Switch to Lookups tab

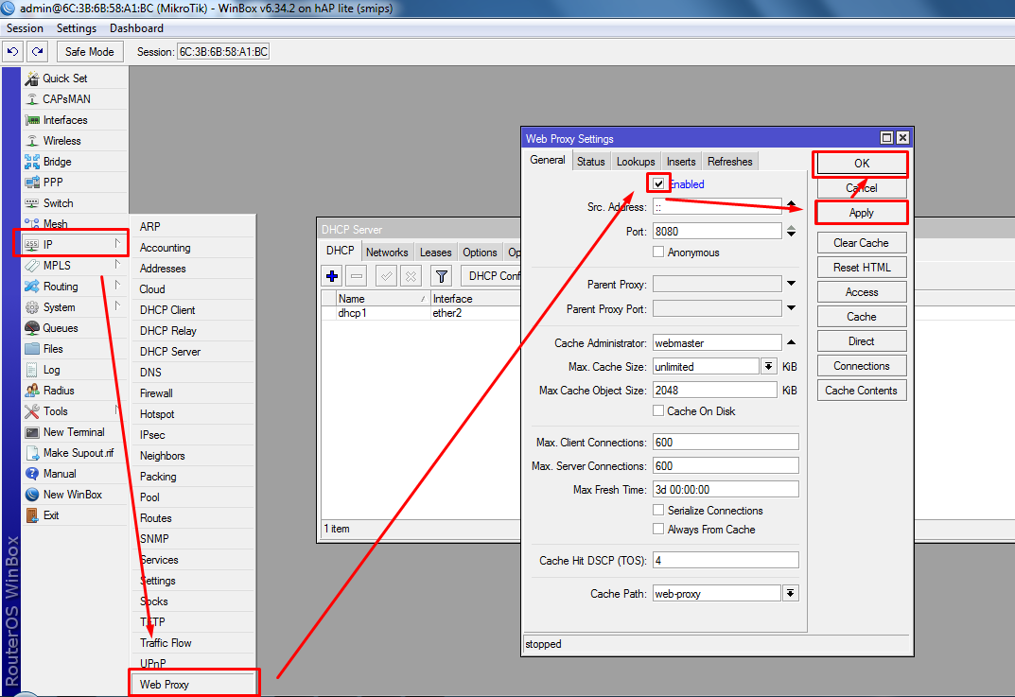pos(636,161)
